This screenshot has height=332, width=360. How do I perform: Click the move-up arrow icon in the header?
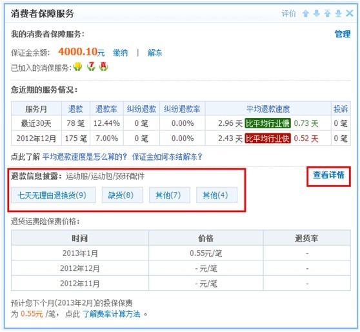pos(305,14)
